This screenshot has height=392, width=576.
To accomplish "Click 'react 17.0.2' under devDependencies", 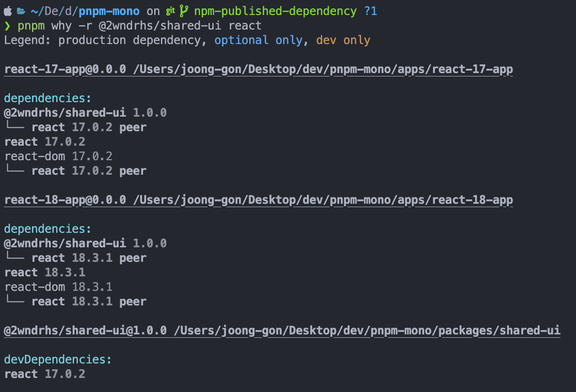I will click(45, 374).
